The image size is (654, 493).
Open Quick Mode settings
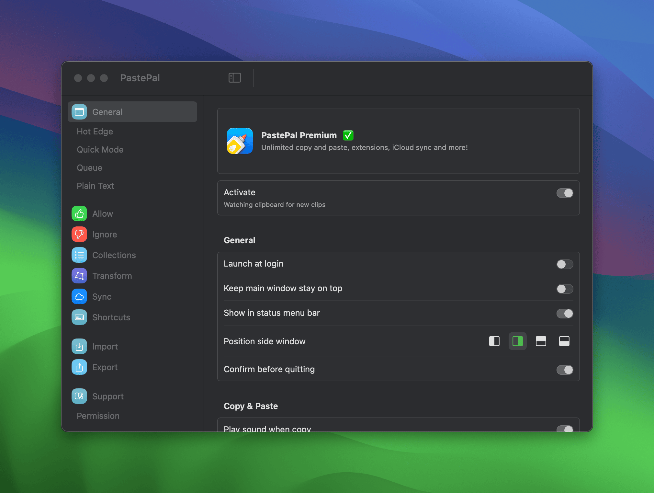coord(100,149)
